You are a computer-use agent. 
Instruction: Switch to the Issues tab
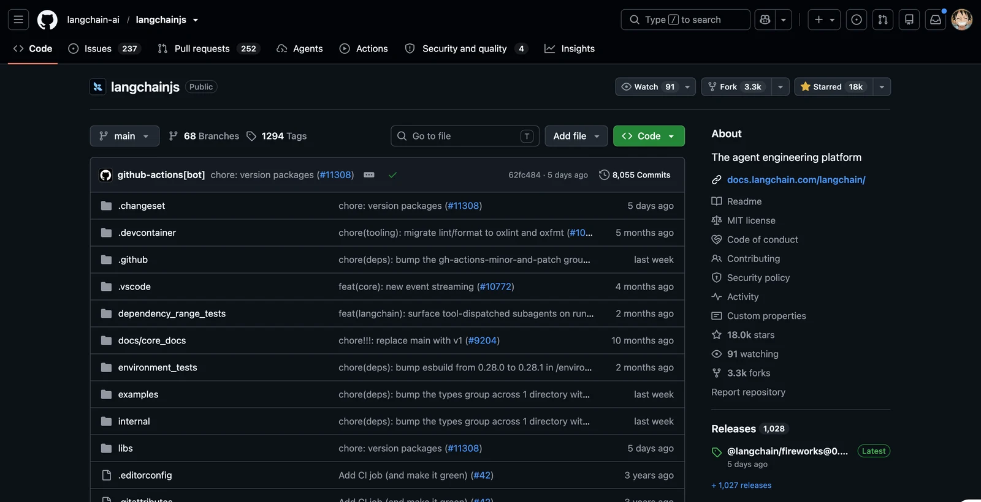(x=104, y=48)
